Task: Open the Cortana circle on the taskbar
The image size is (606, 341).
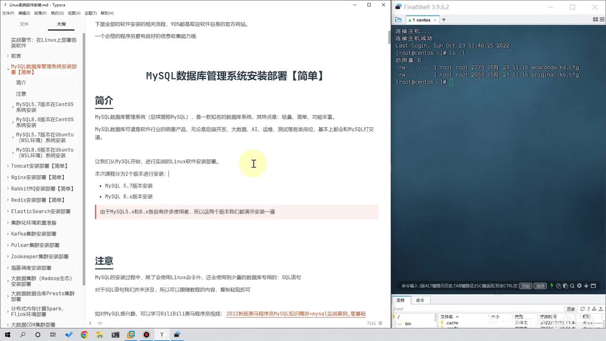Action: coord(38,334)
